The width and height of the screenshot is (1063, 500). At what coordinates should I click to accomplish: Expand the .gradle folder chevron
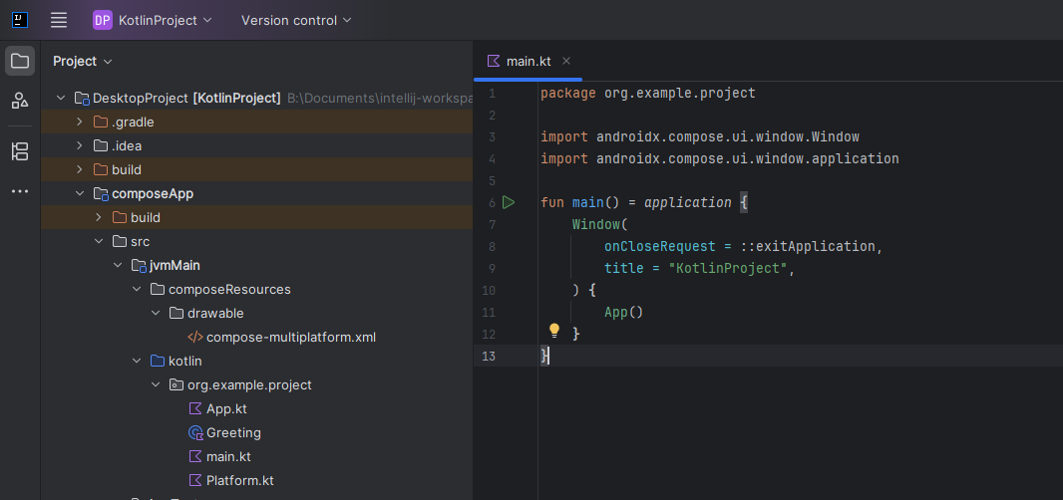pos(80,122)
